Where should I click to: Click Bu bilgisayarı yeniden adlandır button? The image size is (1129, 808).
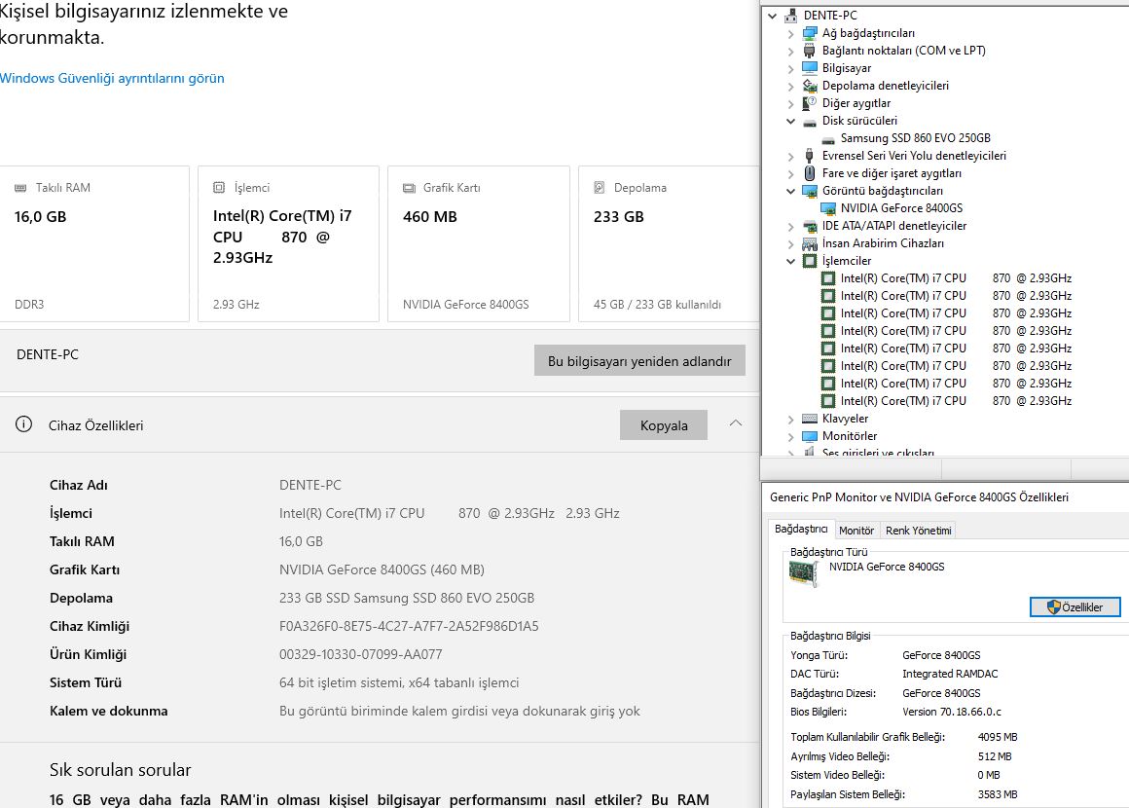click(x=639, y=361)
